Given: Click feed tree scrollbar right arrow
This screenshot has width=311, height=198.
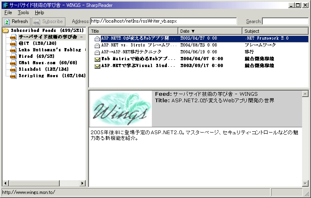Looking at the screenshot, I should point(82,183).
